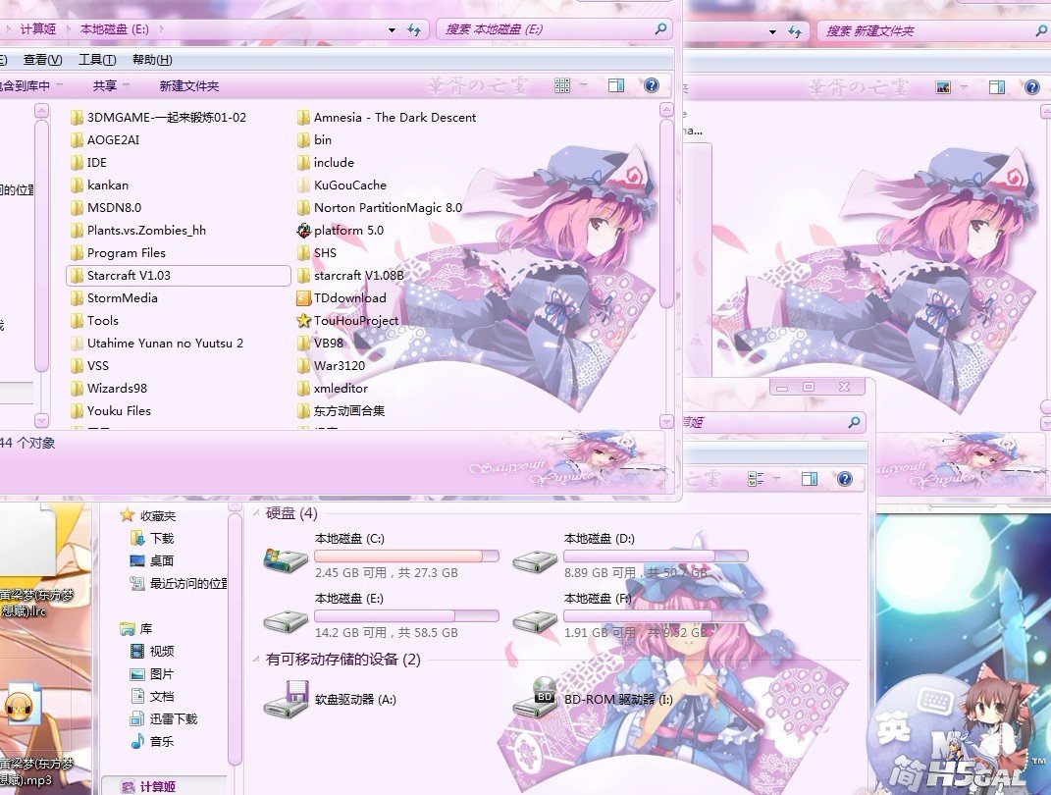Viewport: 1051px width, 795px height.
Task: Open 视频 library in the sidebar
Action: click(153, 651)
